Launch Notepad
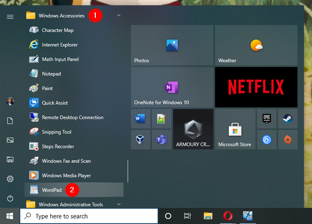312x224 pixels. click(x=74, y=74)
